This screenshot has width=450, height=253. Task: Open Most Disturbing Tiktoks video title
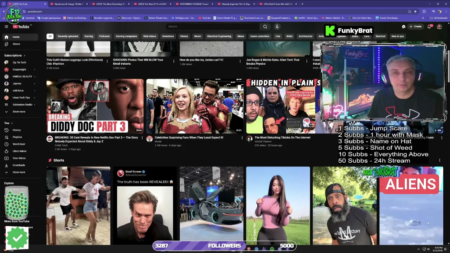coord(282,138)
